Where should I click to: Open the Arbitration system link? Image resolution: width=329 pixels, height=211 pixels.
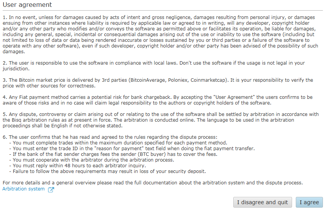[x=24, y=189]
